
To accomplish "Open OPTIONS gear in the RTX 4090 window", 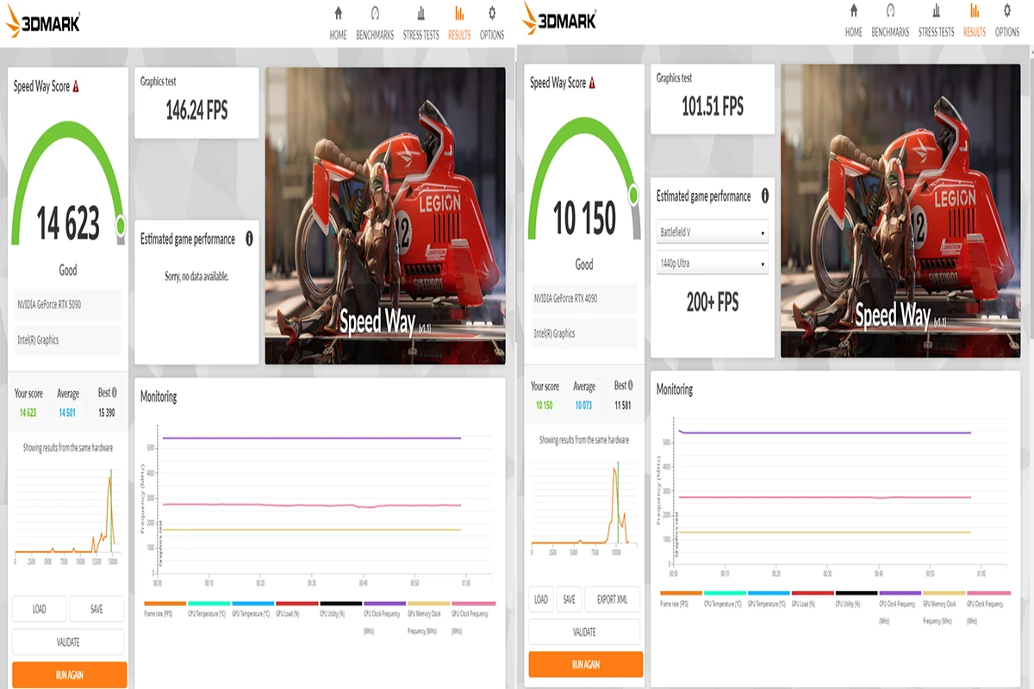I will coord(1007,22).
